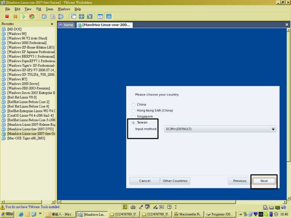Click the Next button
Screen dimensions: 291x218
point(264,181)
